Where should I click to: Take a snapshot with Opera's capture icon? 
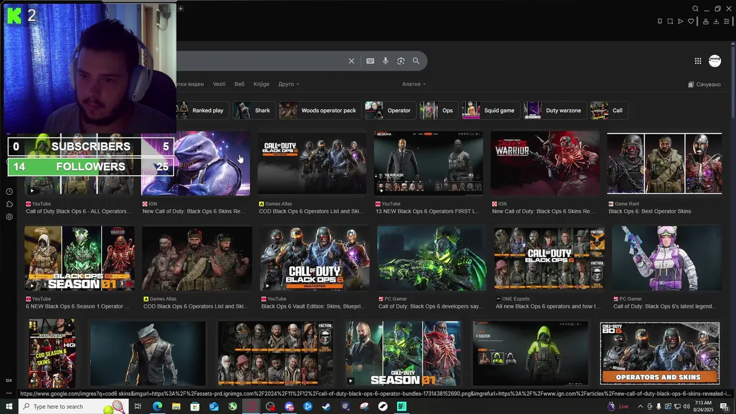(x=670, y=21)
